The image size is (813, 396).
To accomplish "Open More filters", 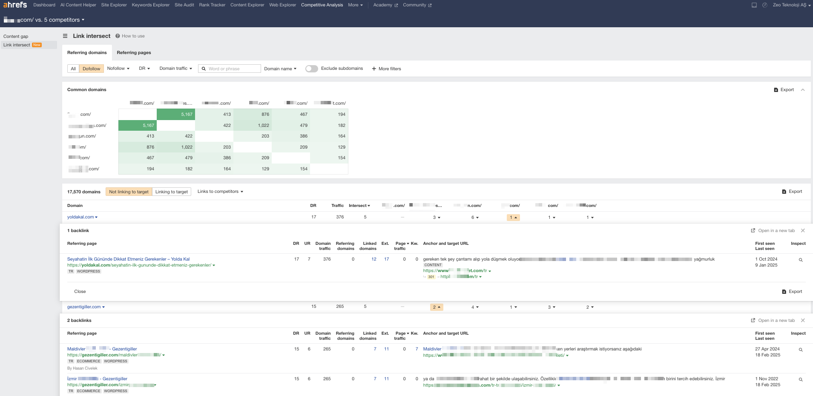I will 386,69.
